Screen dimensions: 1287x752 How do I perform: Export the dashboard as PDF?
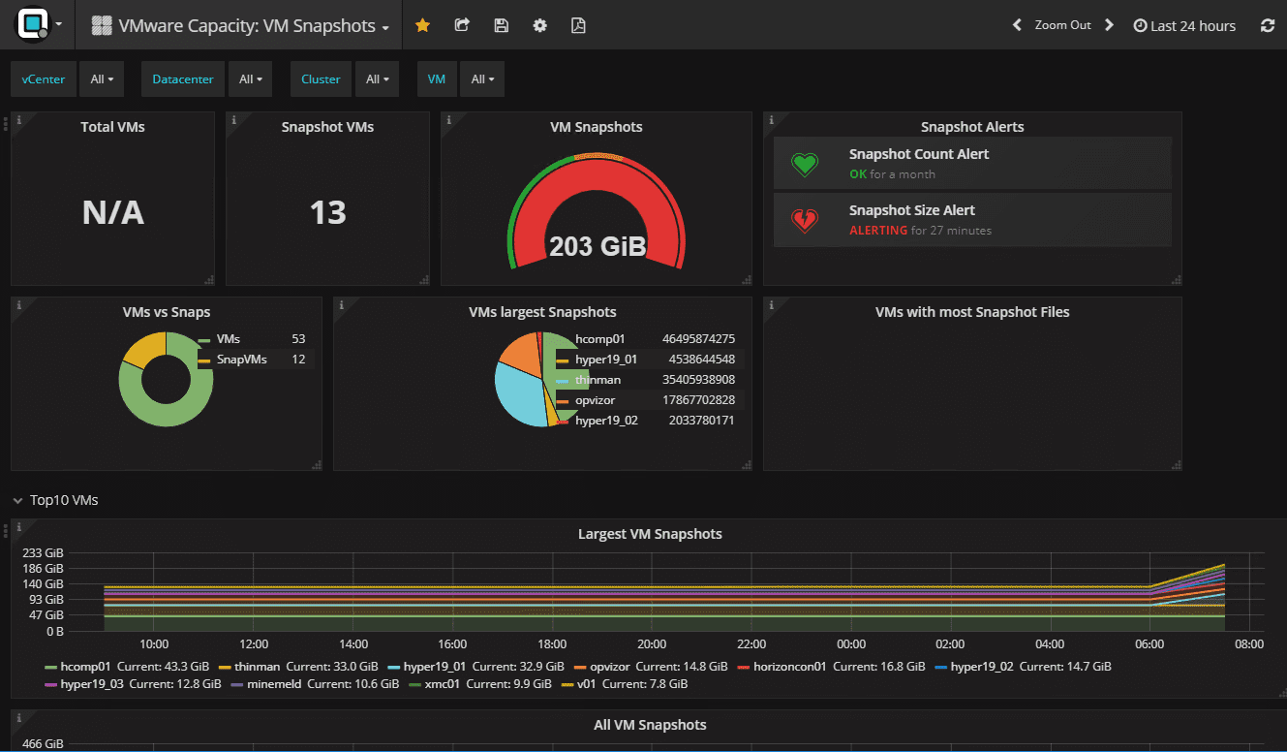[x=578, y=25]
